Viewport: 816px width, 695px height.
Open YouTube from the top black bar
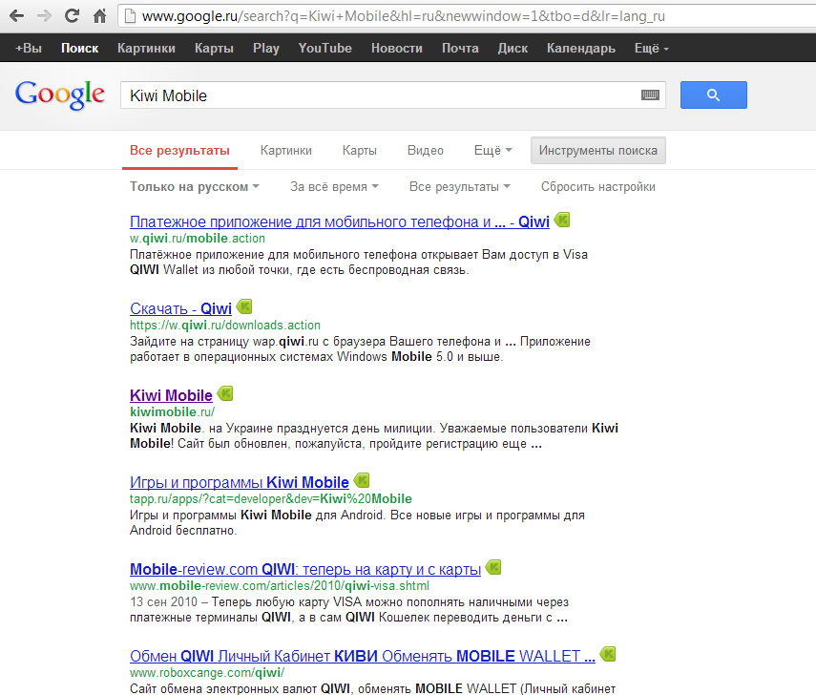(324, 48)
